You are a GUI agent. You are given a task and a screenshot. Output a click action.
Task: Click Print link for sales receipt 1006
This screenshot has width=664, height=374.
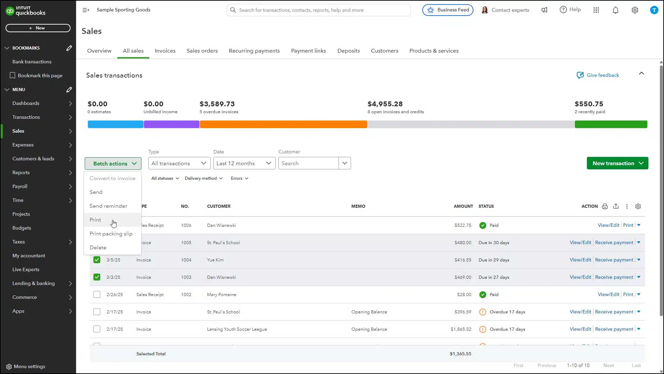(628, 225)
